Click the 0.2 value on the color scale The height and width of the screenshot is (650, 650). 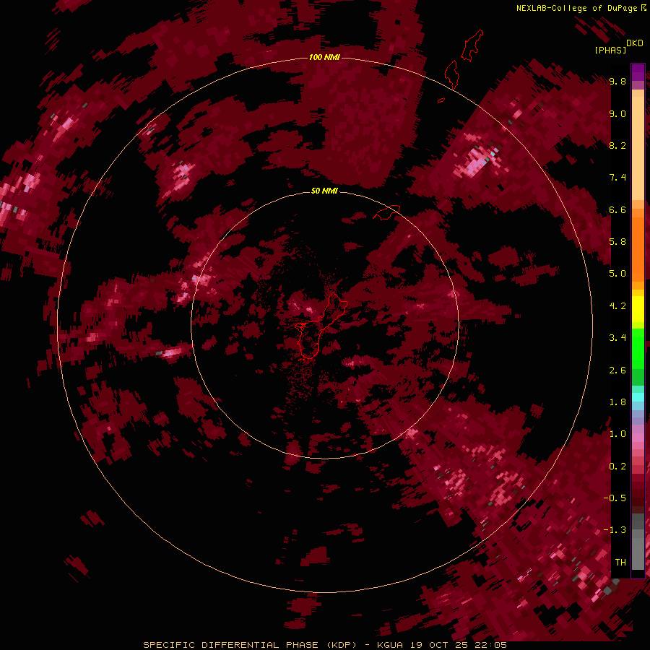(x=617, y=467)
